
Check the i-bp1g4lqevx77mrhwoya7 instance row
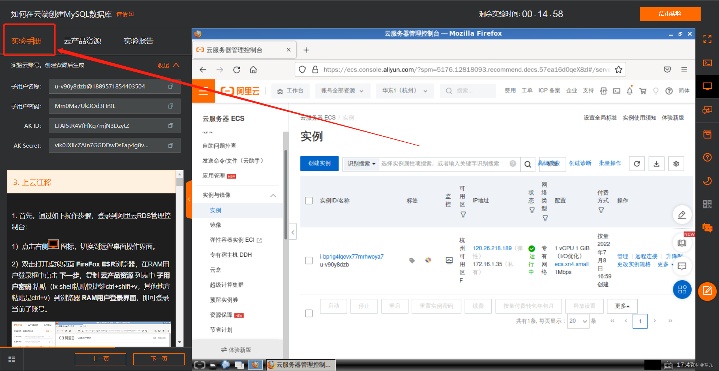coord(309,260)
